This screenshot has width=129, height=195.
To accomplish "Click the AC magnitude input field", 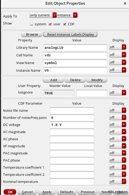I will click(x=72, y=132).
